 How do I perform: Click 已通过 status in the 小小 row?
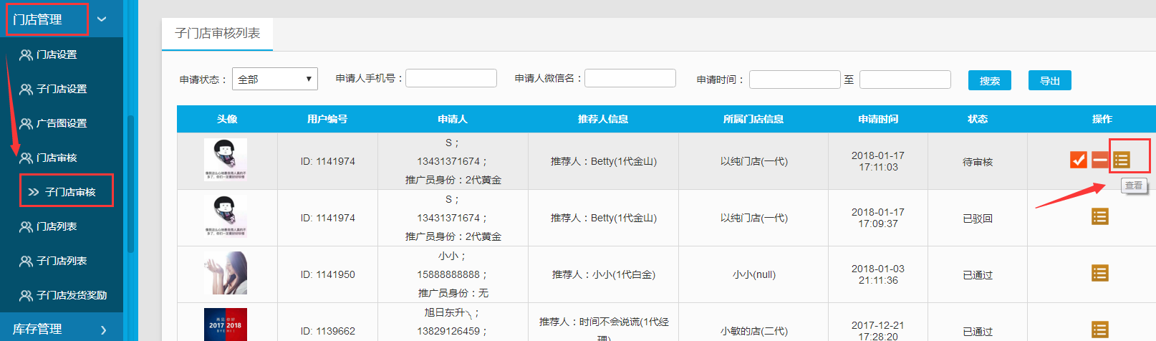[978, 275]
